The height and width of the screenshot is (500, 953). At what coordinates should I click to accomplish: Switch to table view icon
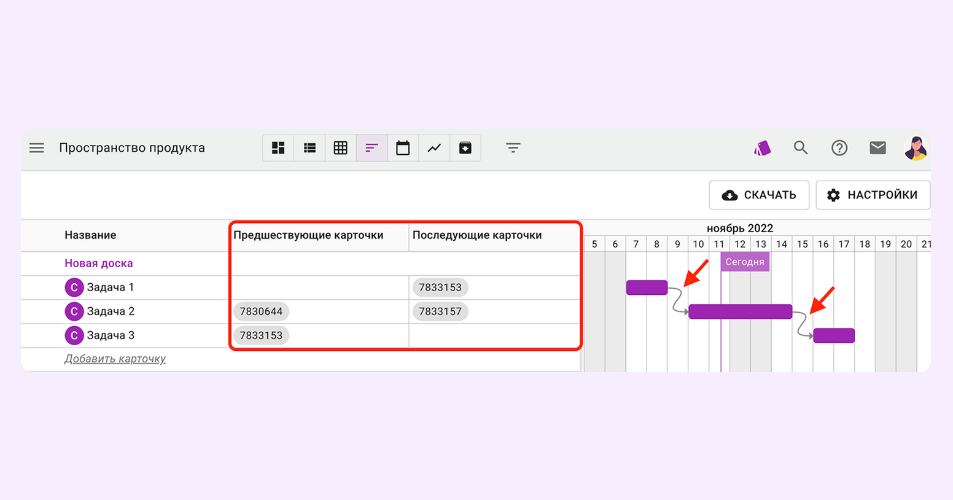tap(341, 148)
